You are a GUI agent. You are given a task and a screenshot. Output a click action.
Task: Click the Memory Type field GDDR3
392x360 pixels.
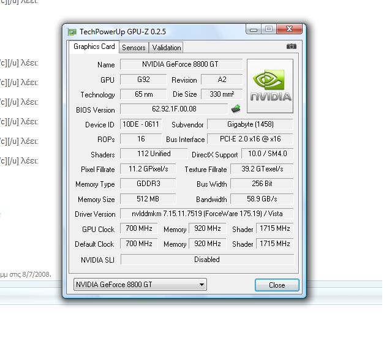coord(148,184)
